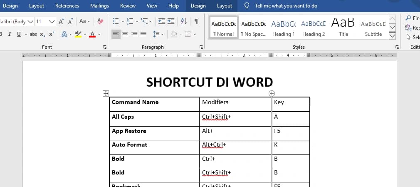Screen dimensions: 420x187
Task: Insert a multilevel list
Action: pos(144,21)
